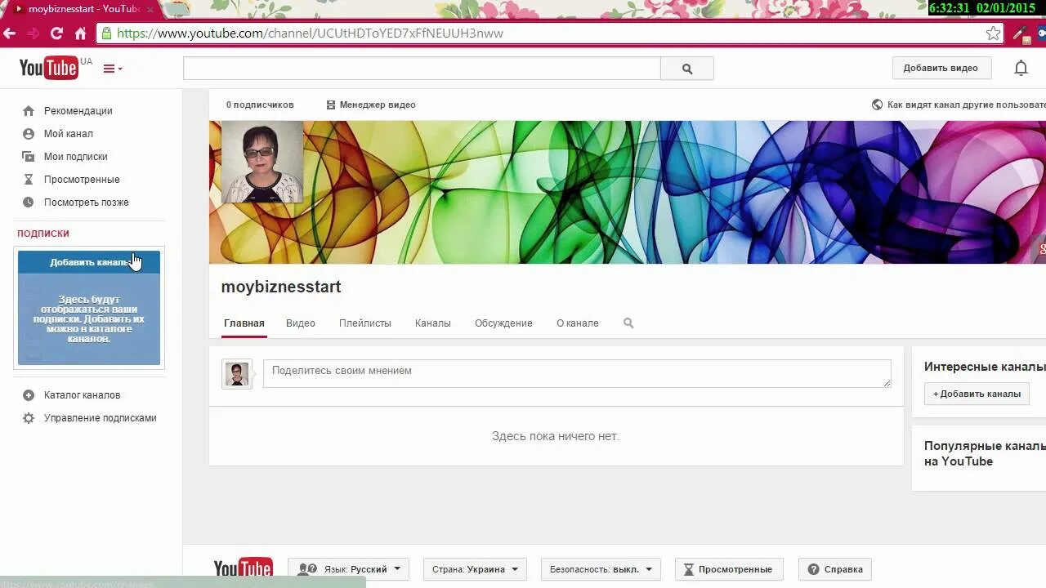This screenshot has width=1046, height=588.
Task: Click 0 подписчиков counter
Action: (260, 105)
